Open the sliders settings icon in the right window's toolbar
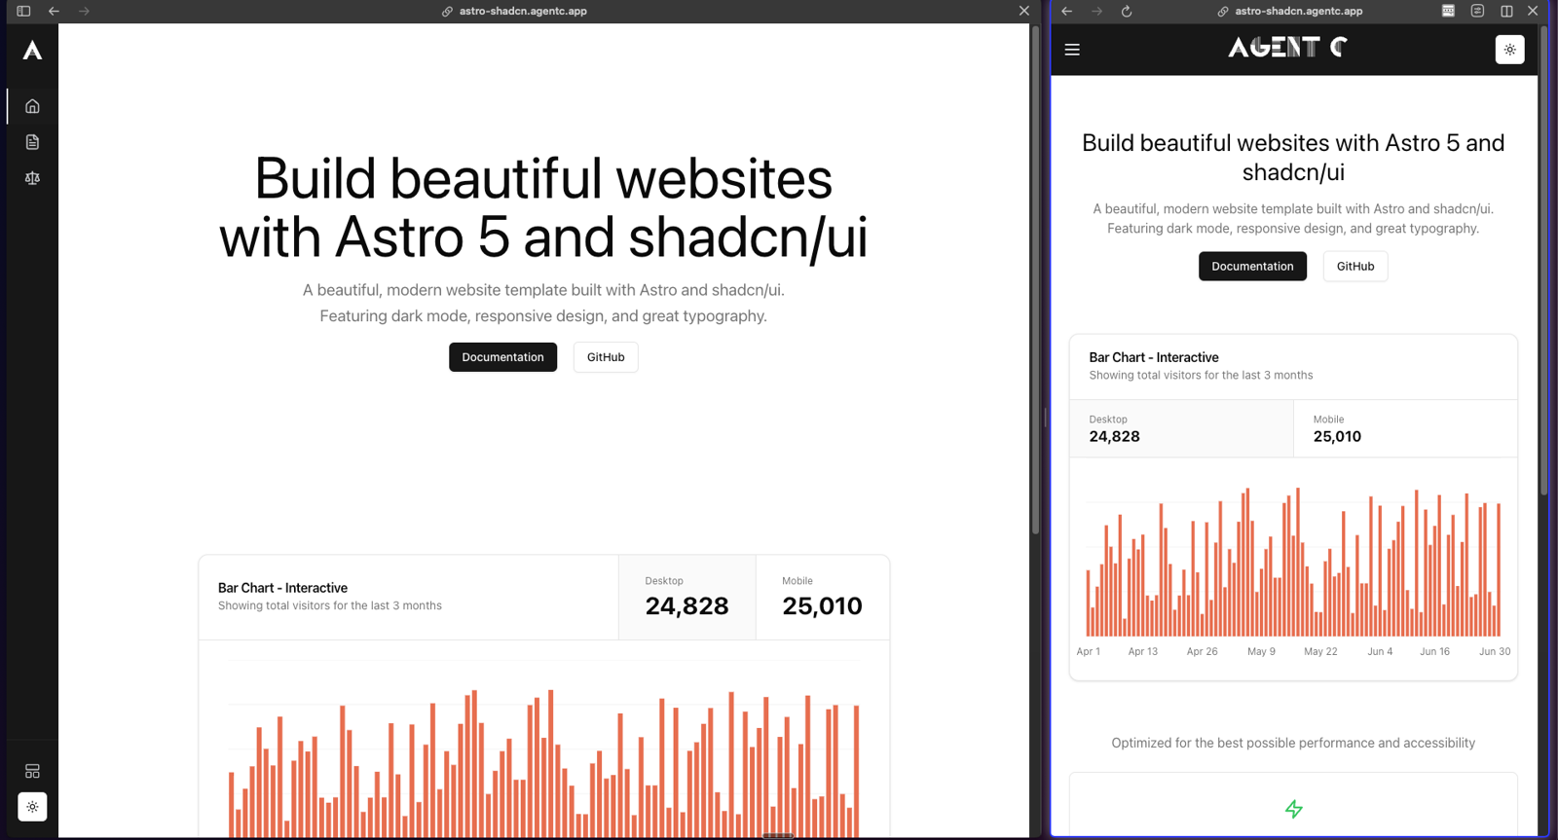 (1477, 11)
